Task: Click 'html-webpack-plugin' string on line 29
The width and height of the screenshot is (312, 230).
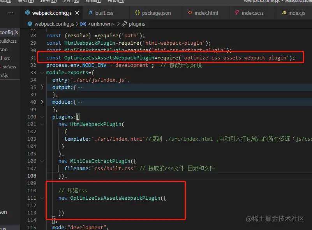Action: 174,43
